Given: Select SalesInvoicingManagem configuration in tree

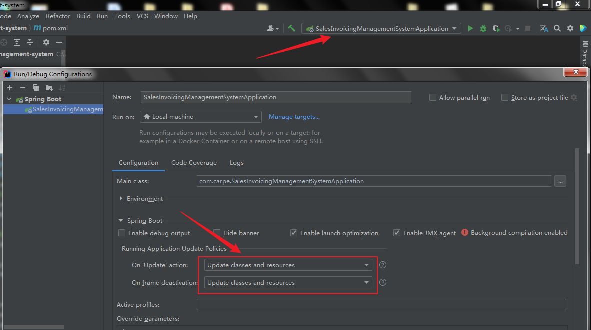Looking at the screenshot, I should click(x=53, y=109).
